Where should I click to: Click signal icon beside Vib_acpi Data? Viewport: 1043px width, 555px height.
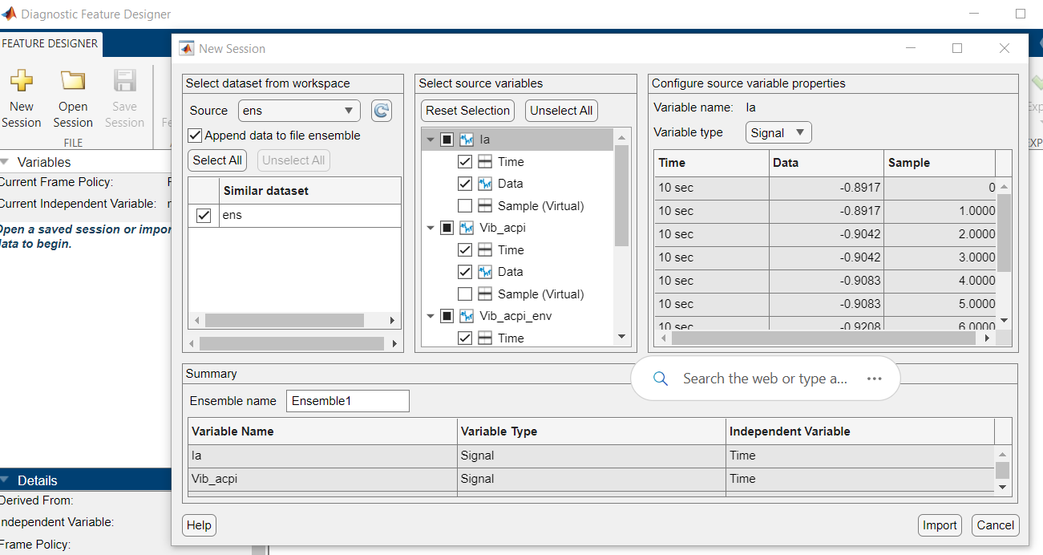point(485,272)
